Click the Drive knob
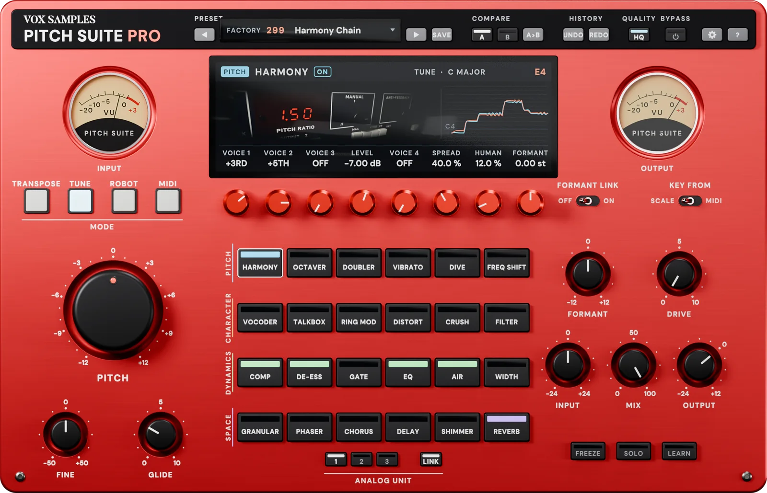This screenshot has width=767, height=493. pyautogui.click(x=679, y=274)
